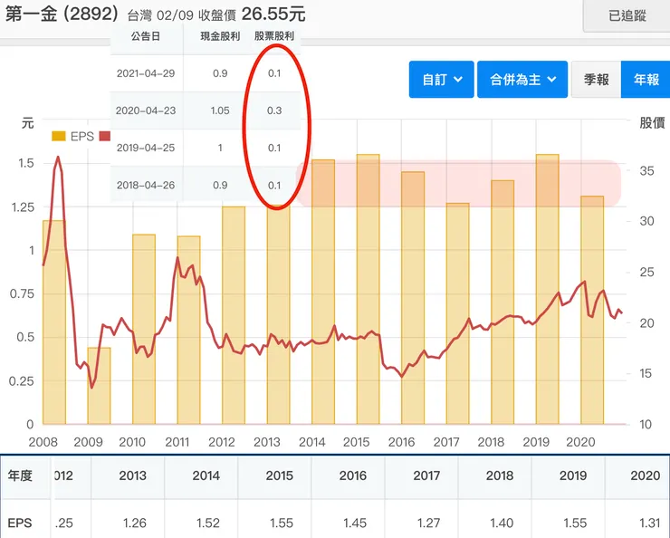
Task: Click the 2019 year column header in table
Action: (x=573, y=476)
